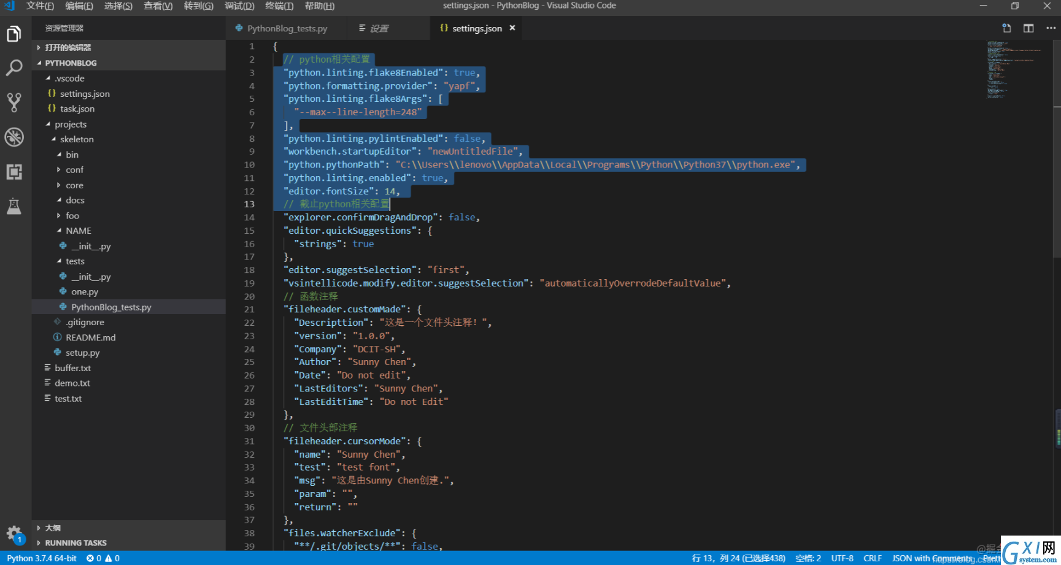Open the Extensions view
The image size is (1061, 565).
point(14,172)
